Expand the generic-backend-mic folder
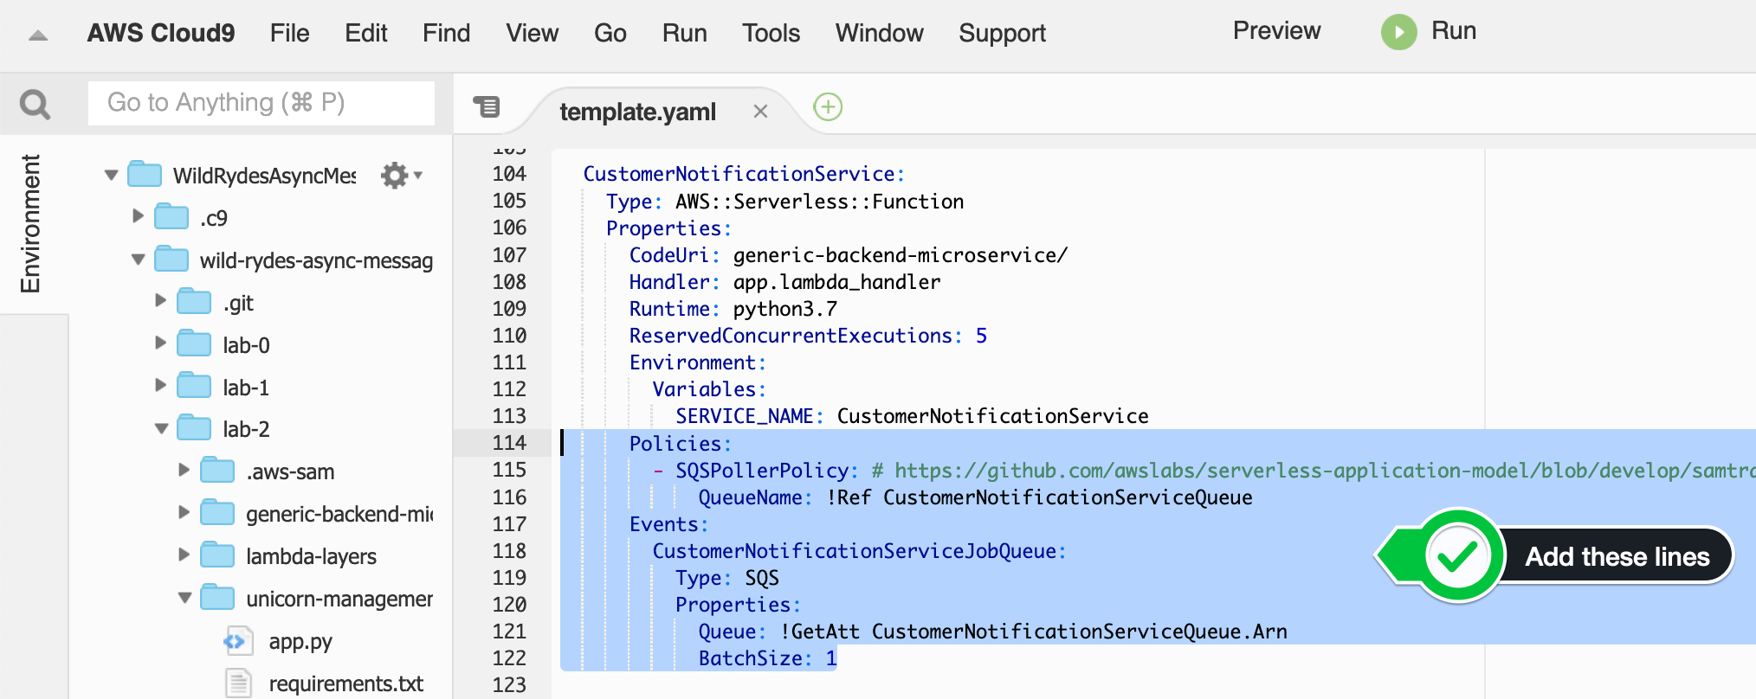 tap(184, 512)
